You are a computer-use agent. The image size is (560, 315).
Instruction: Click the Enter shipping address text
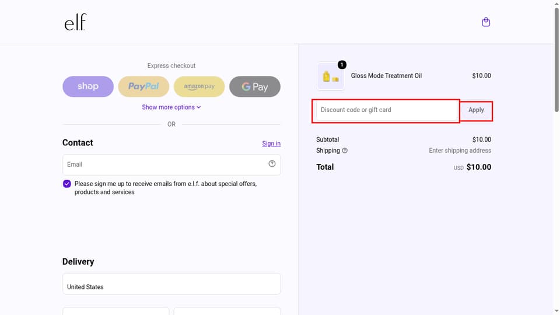coord(460,150)
